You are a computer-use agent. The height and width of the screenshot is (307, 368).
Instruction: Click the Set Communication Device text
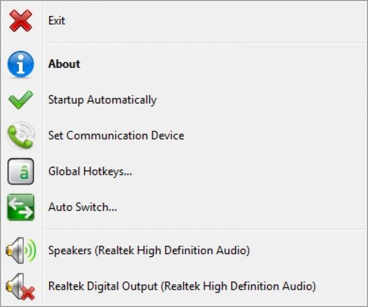(116, 135)
